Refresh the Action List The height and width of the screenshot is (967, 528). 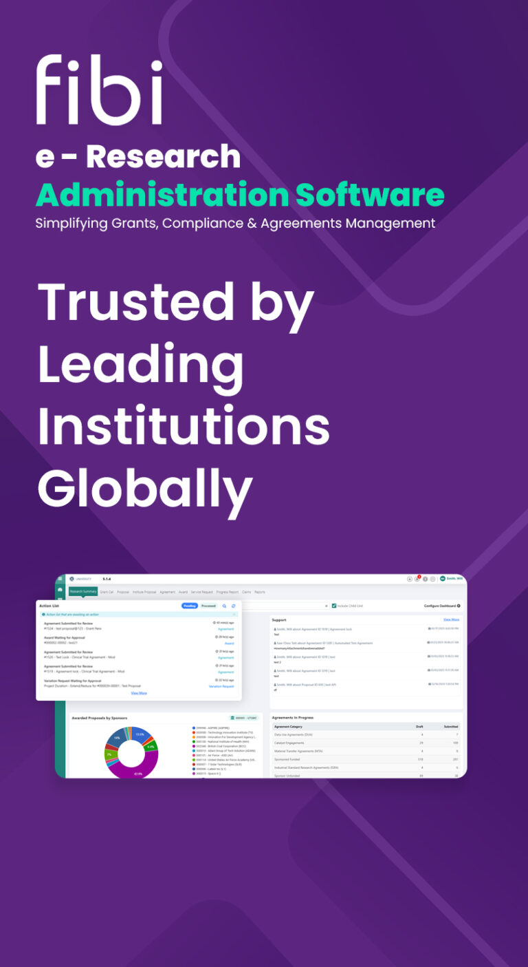[x=233, y=606]
